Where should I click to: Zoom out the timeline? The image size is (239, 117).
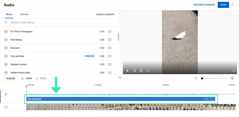pyautogui.click(x=196, y=78)
